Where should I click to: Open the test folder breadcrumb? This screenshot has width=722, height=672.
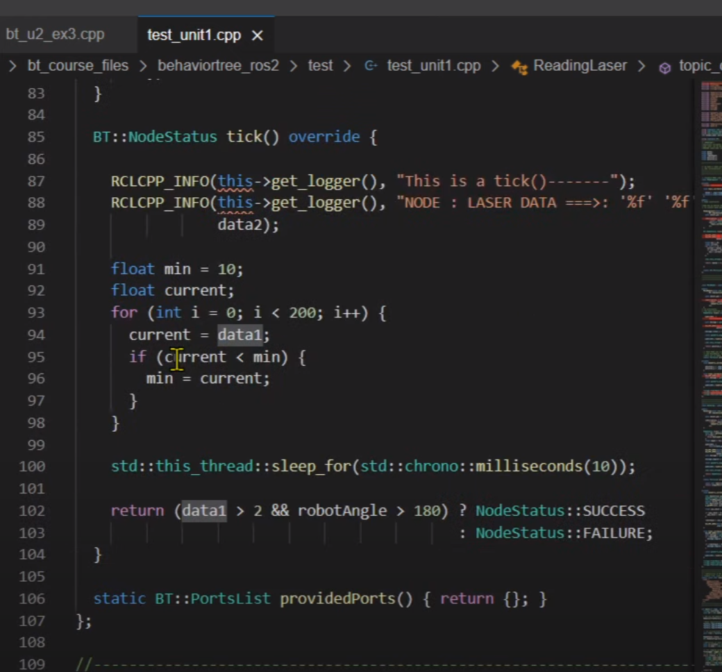tap(320, 66)
